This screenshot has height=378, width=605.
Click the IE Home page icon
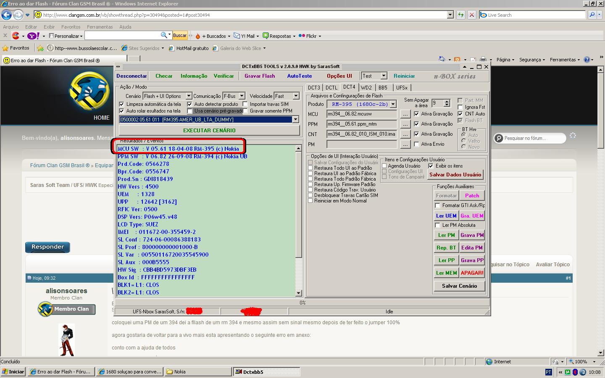pyautogui.click(x=442, y=60)
